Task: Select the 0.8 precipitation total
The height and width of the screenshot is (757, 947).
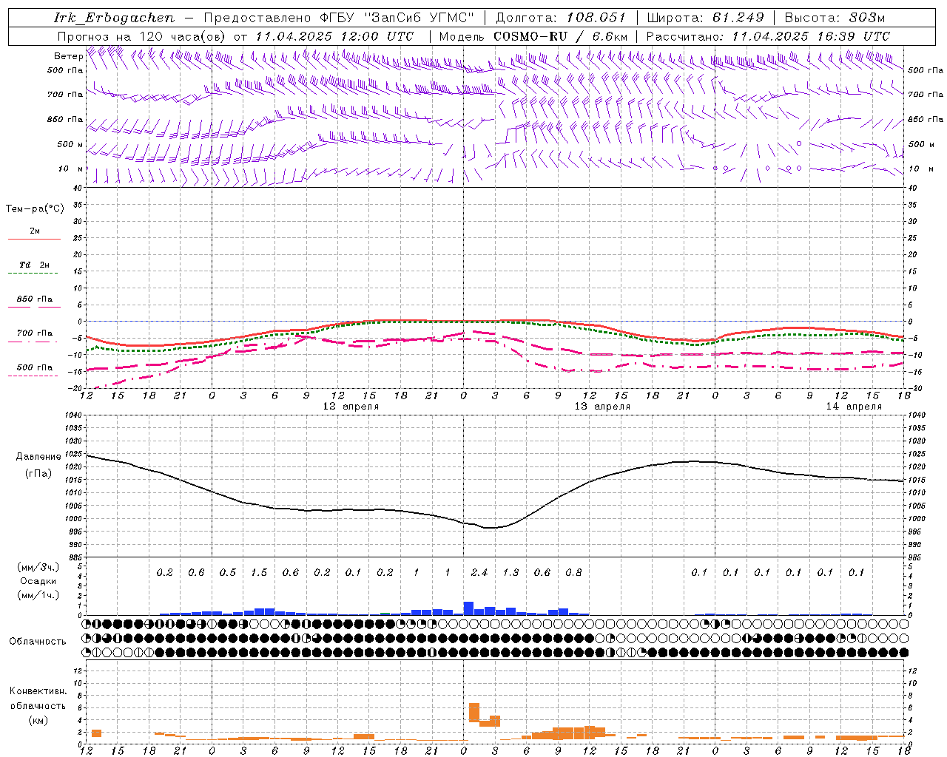Action: (573, 572)
